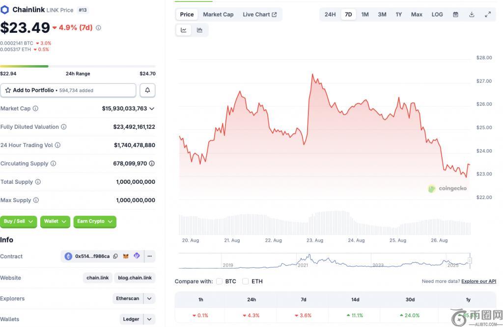Expand the chart to fullscreen
The image size is (503, 327).
click(x=488, y=15)
